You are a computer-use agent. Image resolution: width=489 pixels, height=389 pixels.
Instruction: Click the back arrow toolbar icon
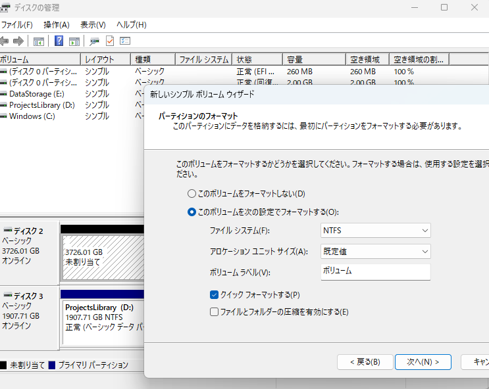pyautogui.click(x=4, y=41)
